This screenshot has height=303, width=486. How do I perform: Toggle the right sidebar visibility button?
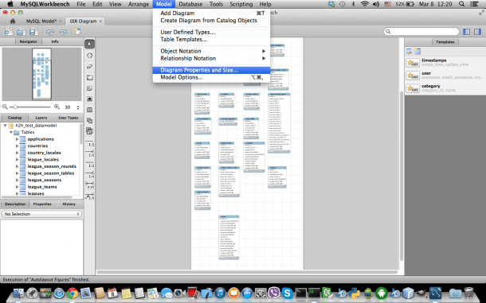(477, 32)
